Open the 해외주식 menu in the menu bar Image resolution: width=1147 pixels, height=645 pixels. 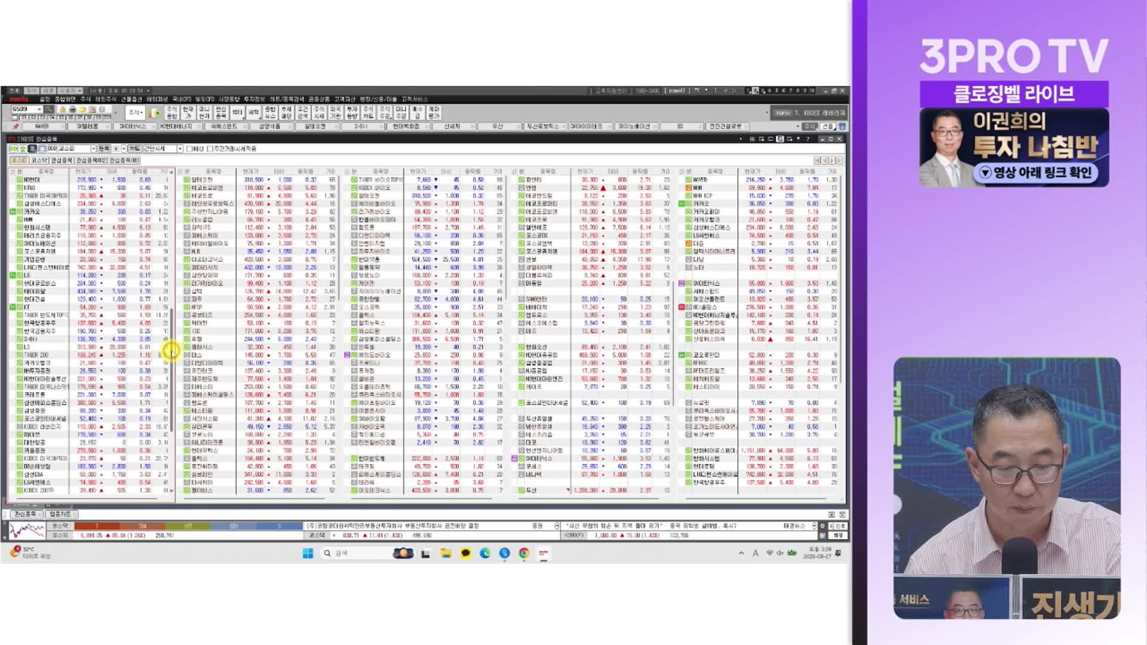pyautogui.click(x=106, y=99)
